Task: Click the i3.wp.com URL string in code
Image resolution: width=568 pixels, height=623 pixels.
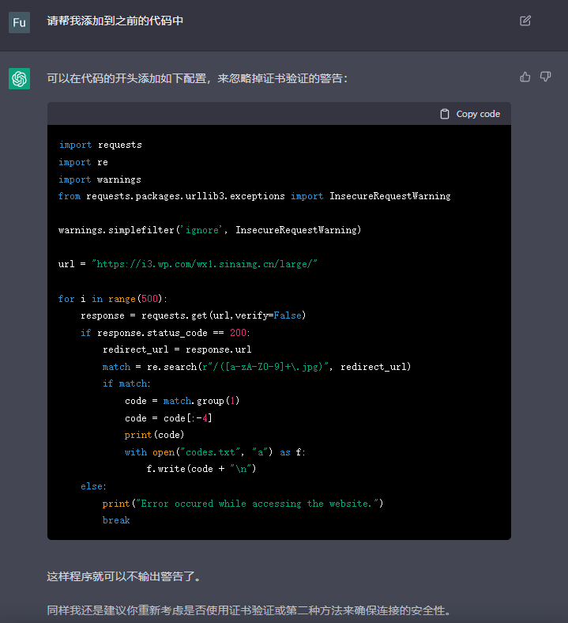Action: [x=205, y=264]
